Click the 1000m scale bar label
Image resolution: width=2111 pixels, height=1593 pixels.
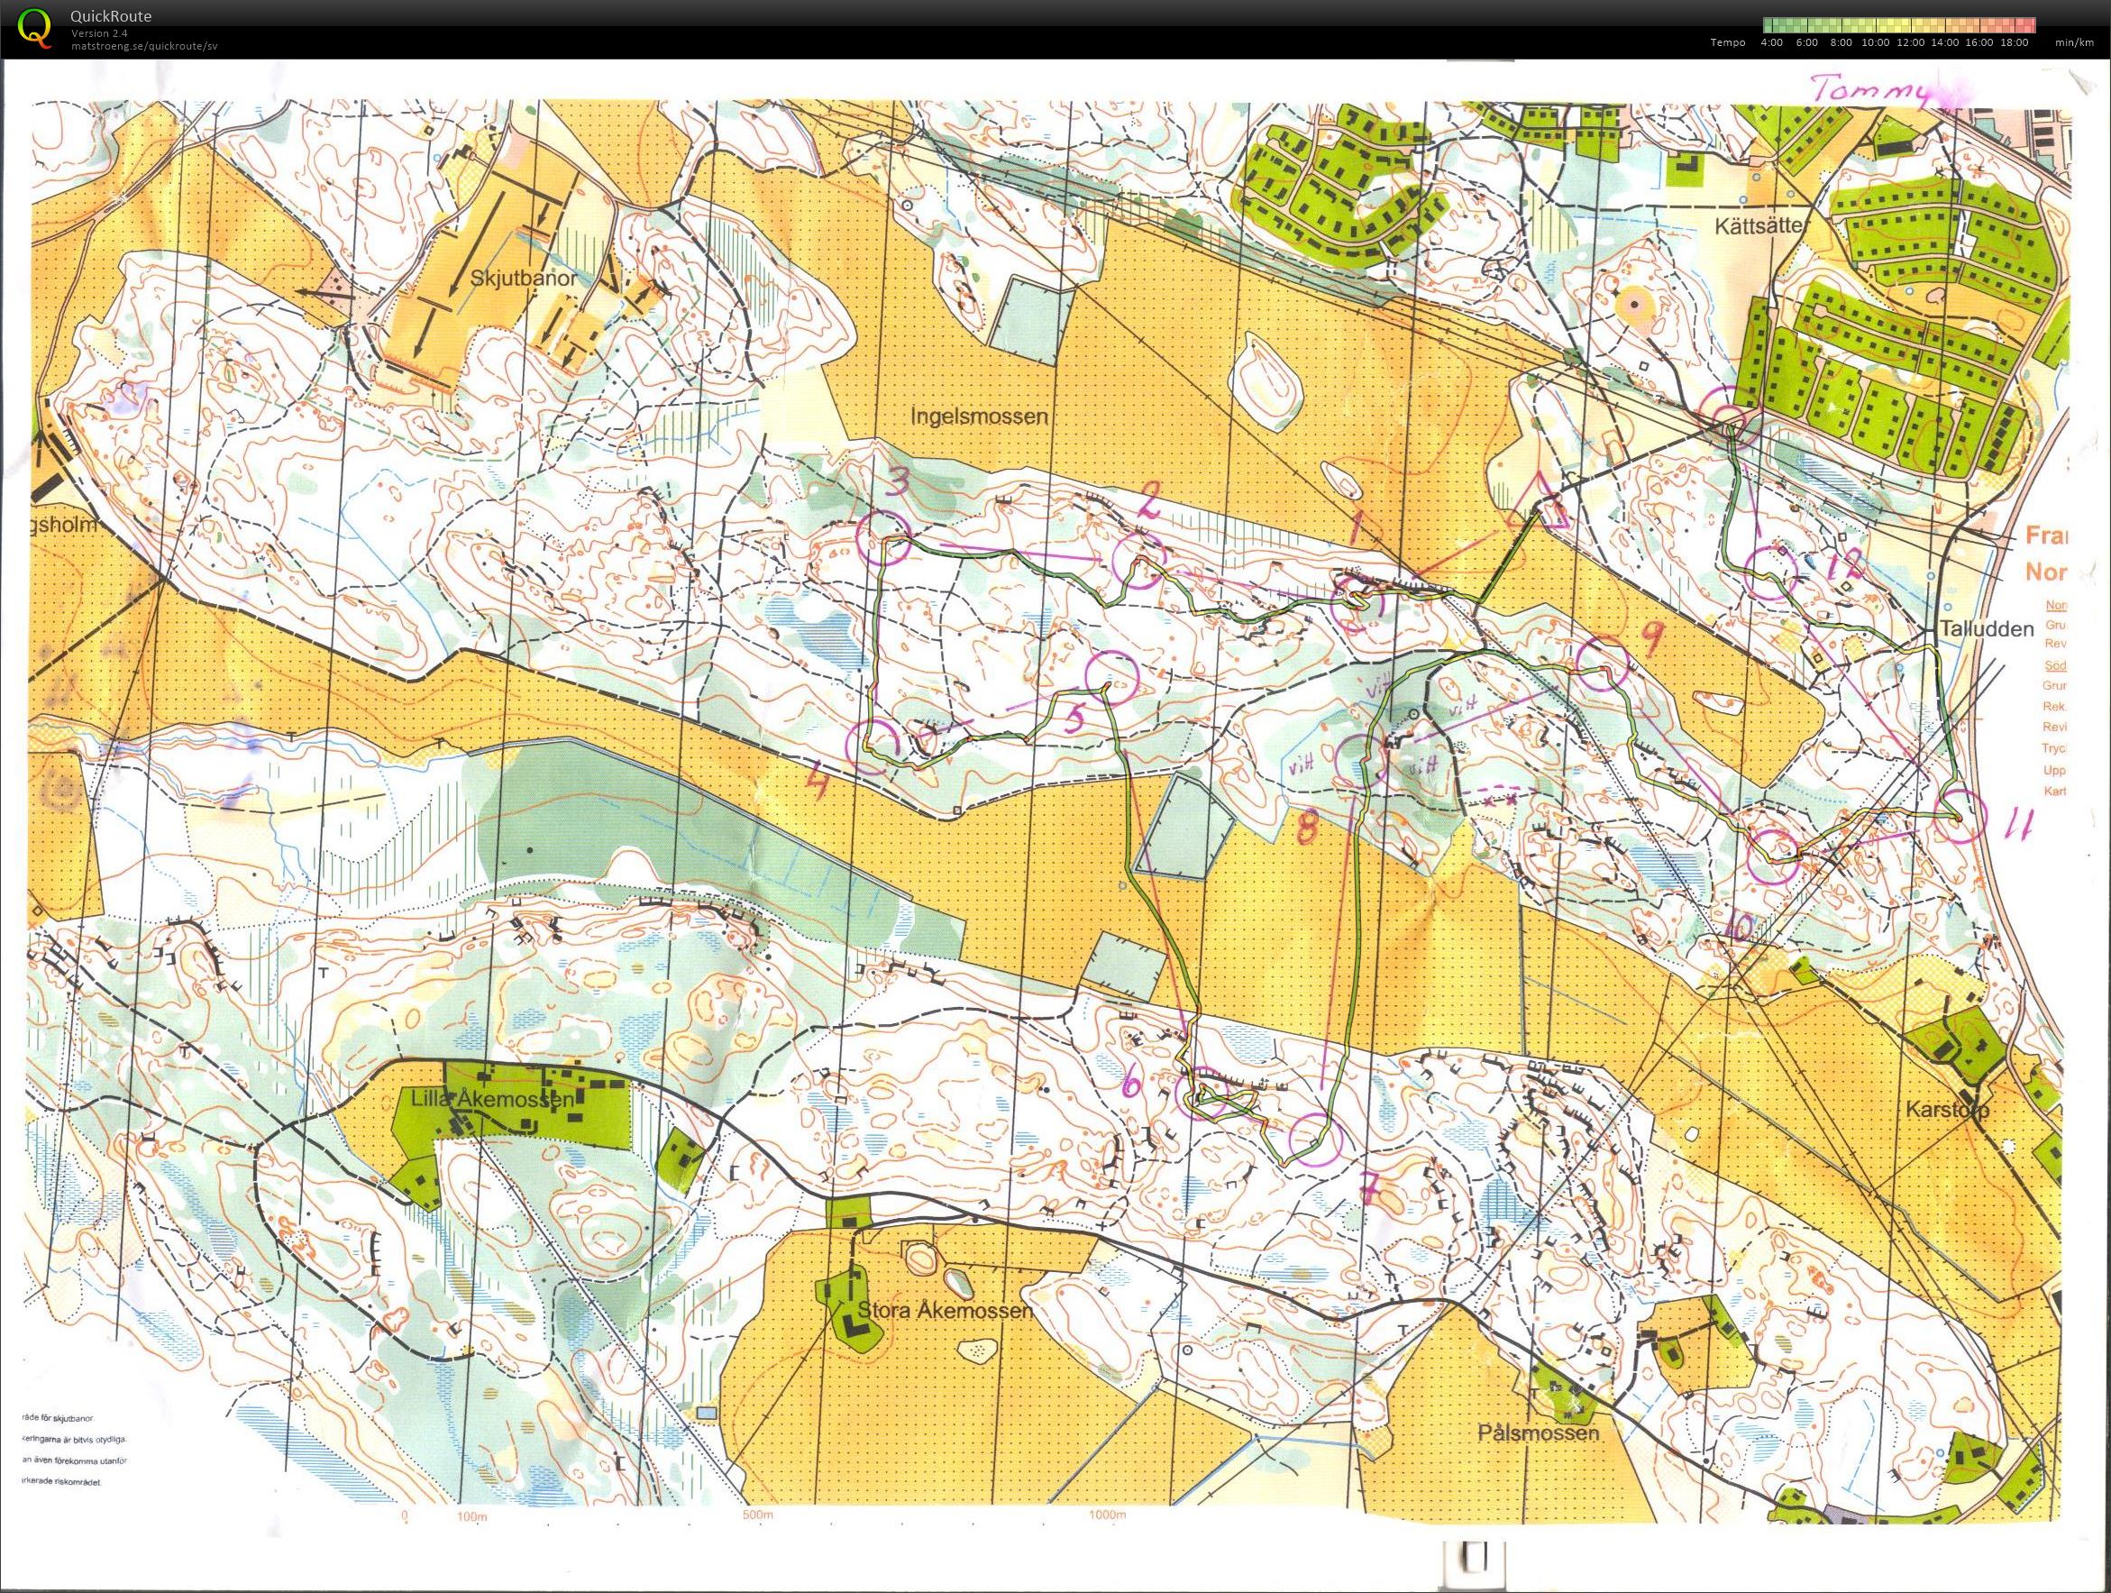pyautogui.click(x=1107, y=1515)
